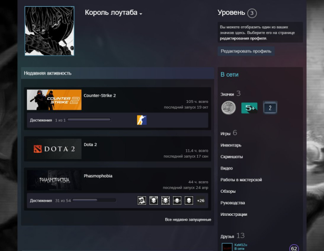Open the +26 more achievements counter
The width and height of the screenshot is (324, 251).
tap(201, 201)
